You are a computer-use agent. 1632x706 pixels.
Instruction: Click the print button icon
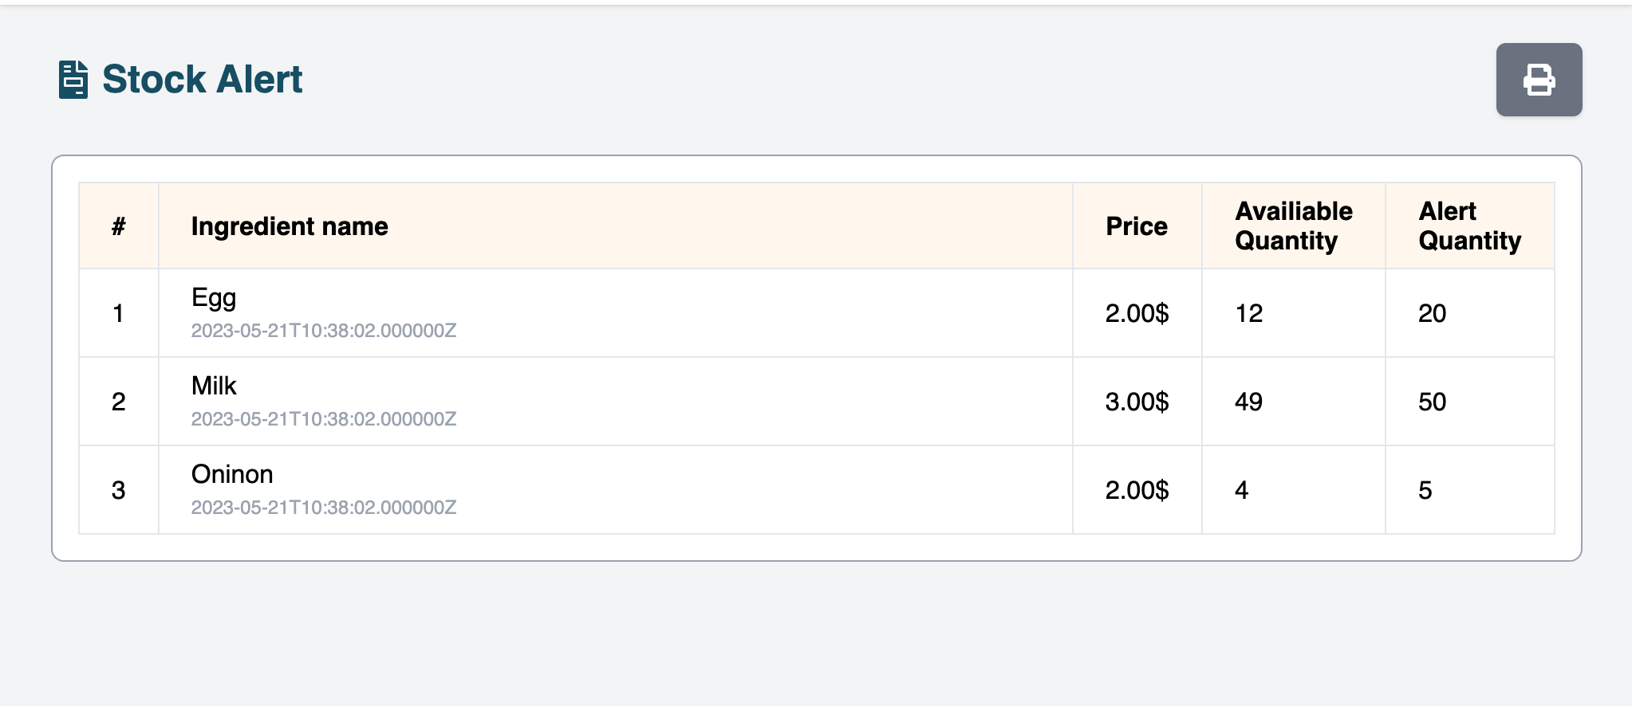pyautogui.click(x=1539, y=80)
